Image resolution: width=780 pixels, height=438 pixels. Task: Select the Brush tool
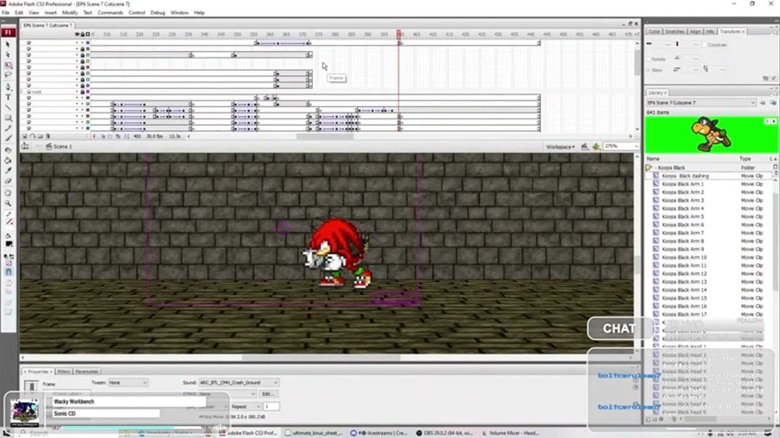click(8, 138)
